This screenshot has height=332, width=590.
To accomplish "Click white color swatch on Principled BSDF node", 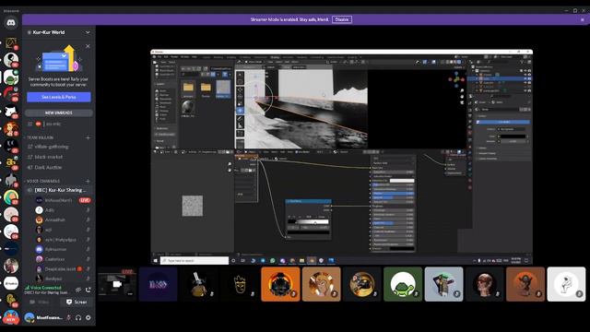I will [402, 181].
